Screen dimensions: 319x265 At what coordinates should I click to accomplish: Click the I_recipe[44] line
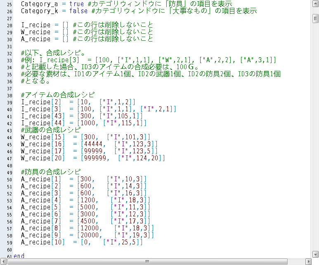(84, 123)
